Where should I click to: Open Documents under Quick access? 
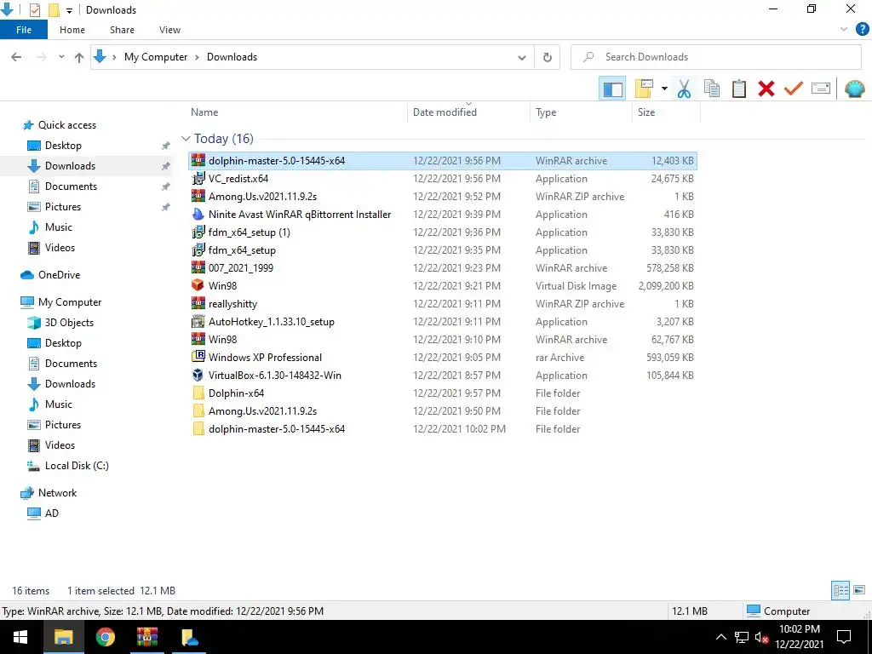[x=71, y=186]
